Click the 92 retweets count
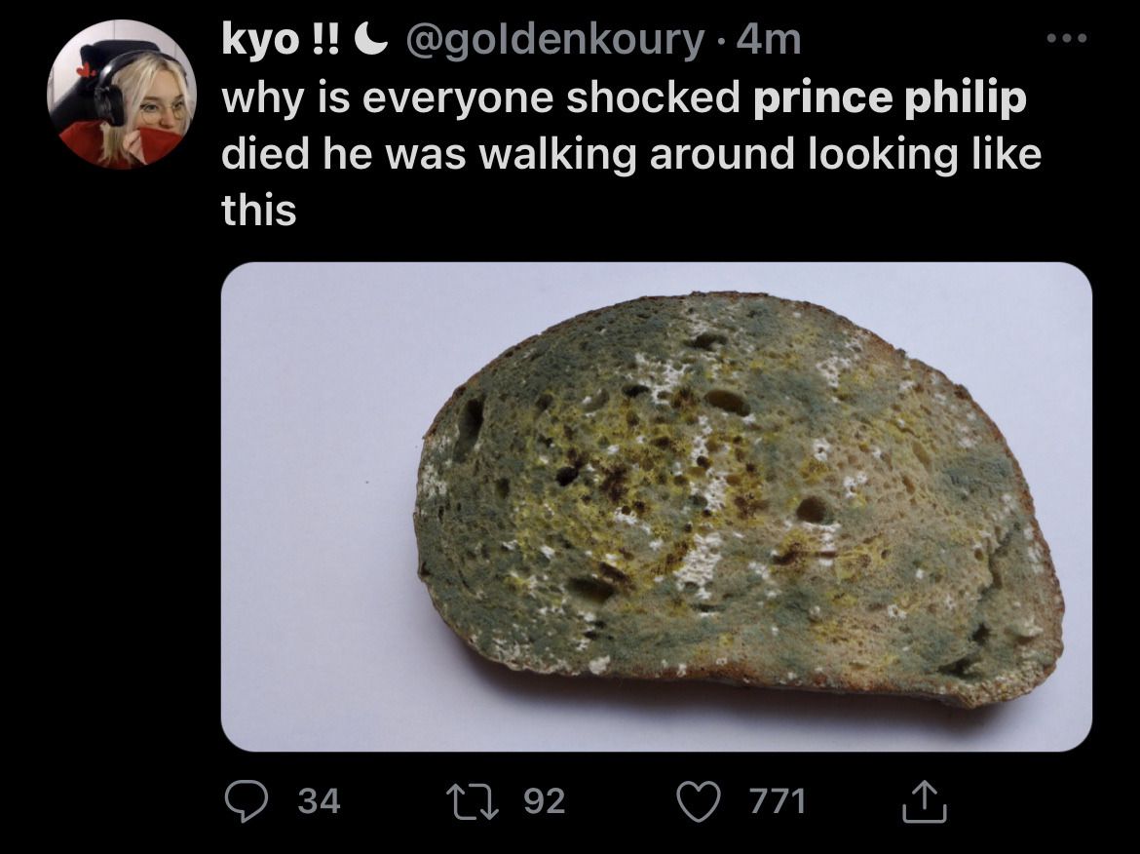1140x854 pixels. (545, 801)
